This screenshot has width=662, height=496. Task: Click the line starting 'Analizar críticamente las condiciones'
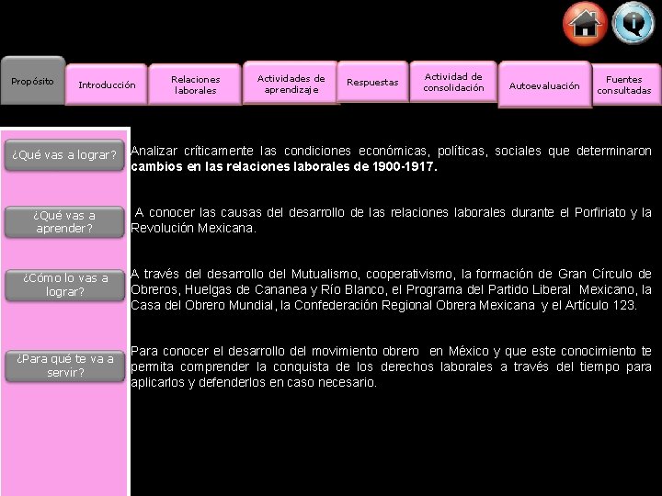coord(391,151)
